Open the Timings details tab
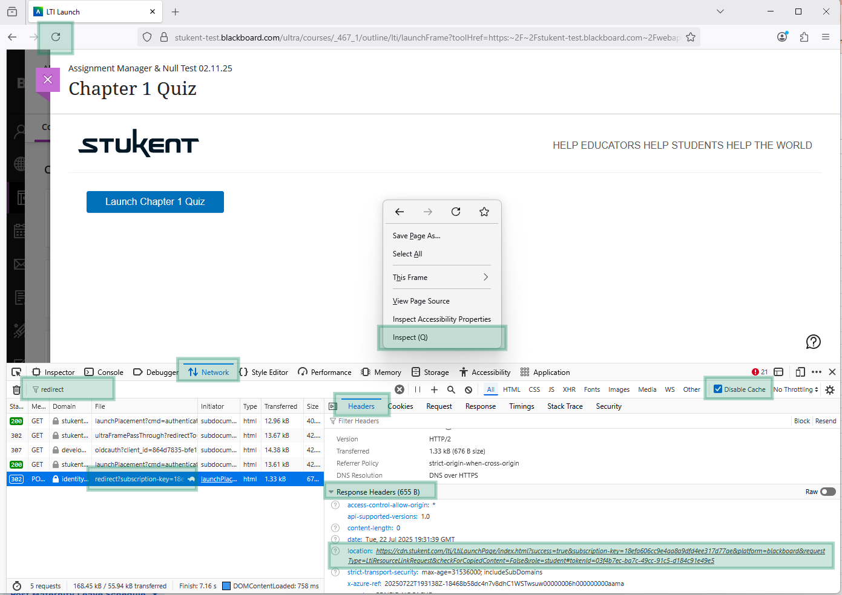This screenshot has height=595, width=842. (x=522, y=406)
